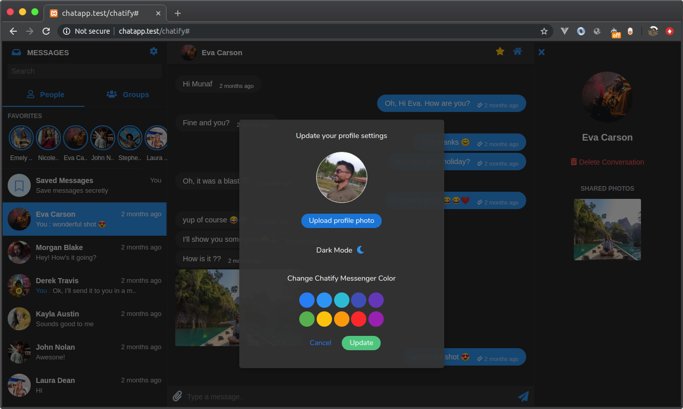This screenshot has width=683, height=409.
Task: Click the Eva Carson chat header name
Action: click(222, 52)
